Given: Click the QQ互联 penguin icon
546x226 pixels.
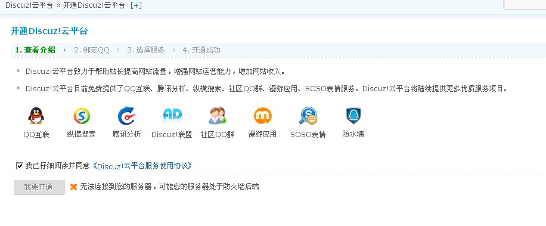Looking at the screenshot, I should tap(36, 116).
